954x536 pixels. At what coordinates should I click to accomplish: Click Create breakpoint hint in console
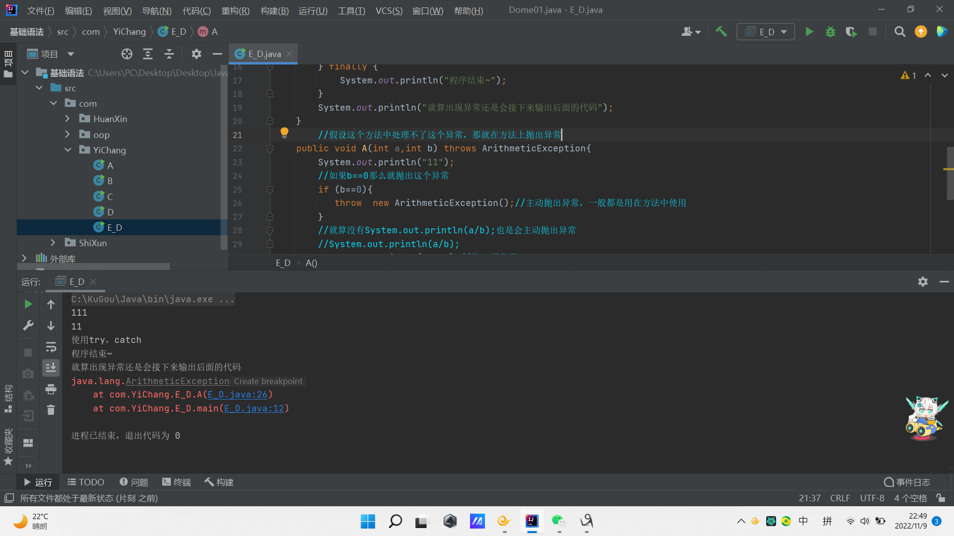[268, 381]
